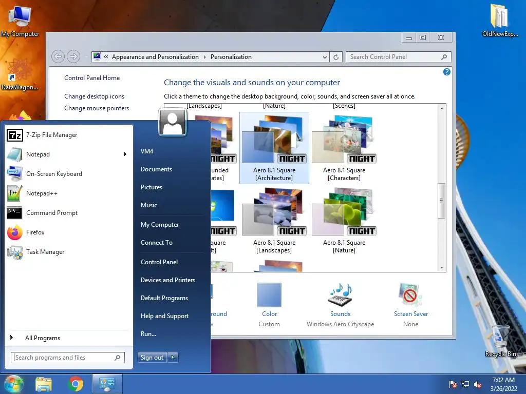
Task: Open the DataWagon desktop shortcut
Action: [x=20, y=74]
